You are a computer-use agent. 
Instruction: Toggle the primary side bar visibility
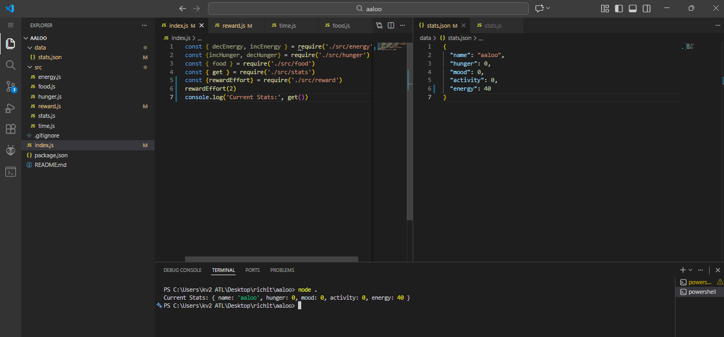619,9
